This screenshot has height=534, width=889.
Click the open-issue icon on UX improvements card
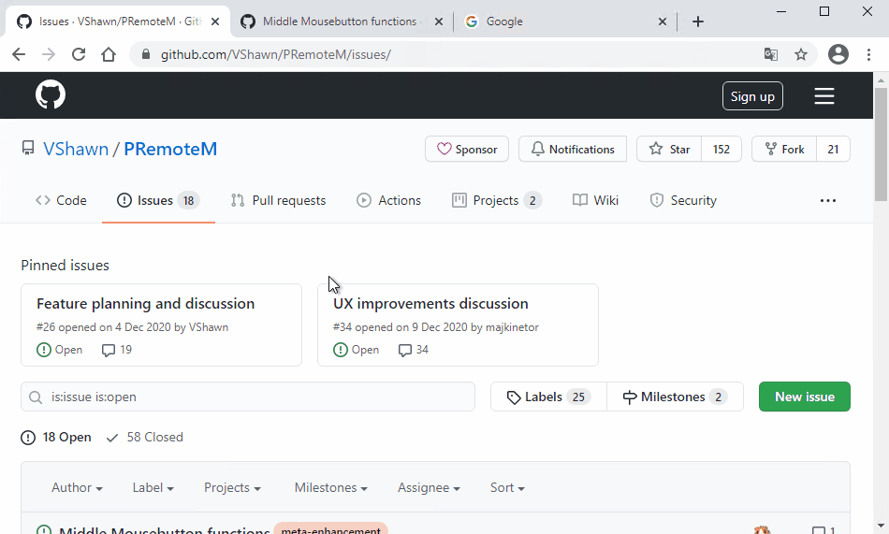[341, 350]
